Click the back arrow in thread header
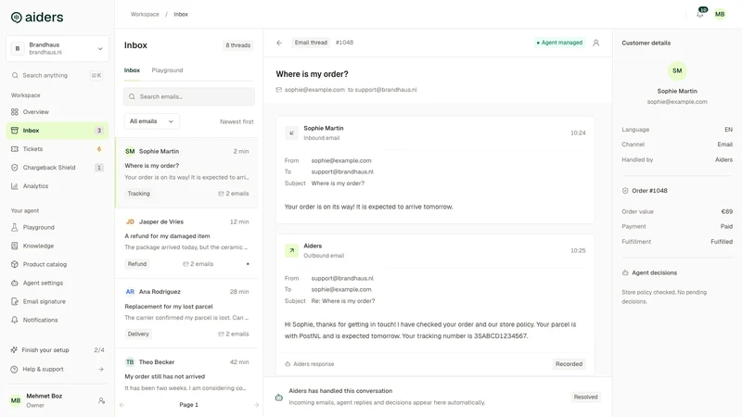 pyautogui.click(x=279, y=43)
